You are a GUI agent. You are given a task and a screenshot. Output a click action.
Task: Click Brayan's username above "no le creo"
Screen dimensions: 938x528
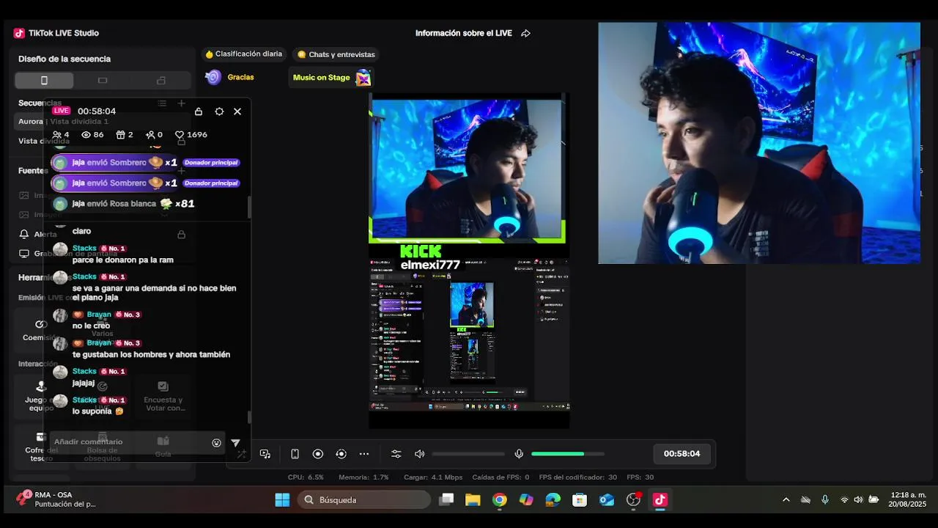click(x=99, y=315)
